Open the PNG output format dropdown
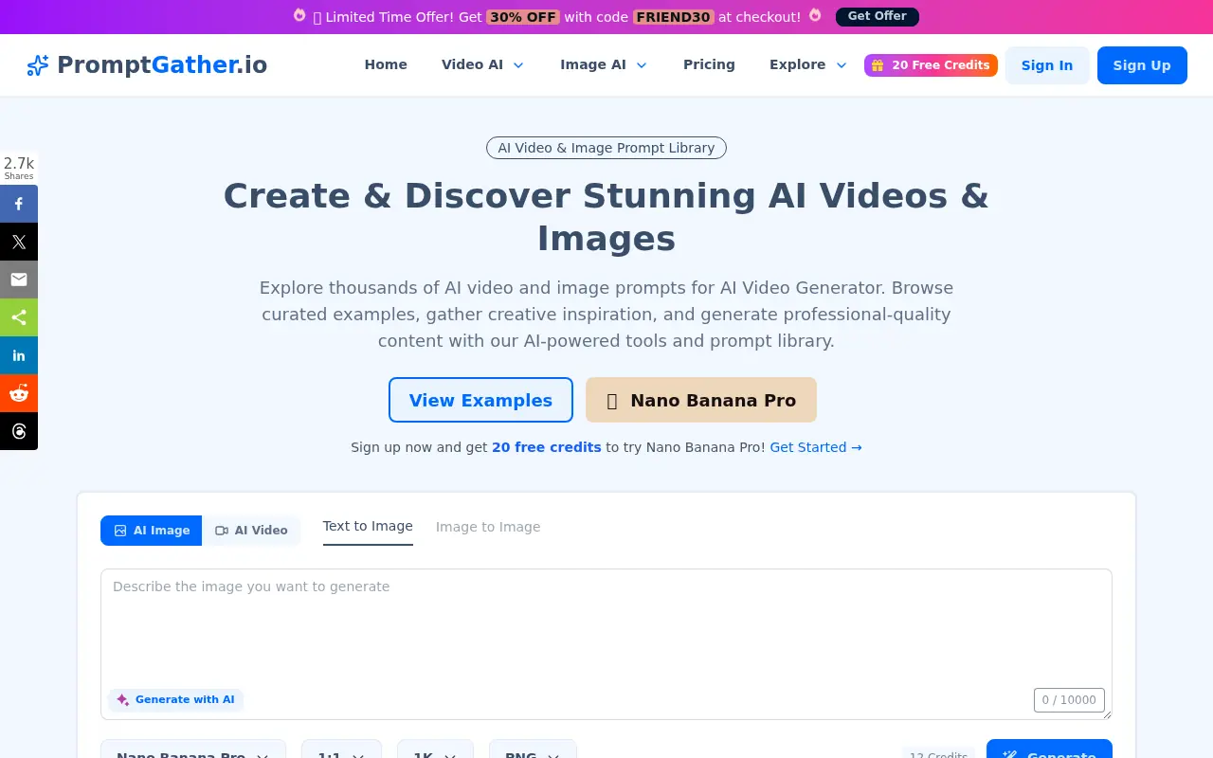Screen dimensions: 1213x758 533,753
